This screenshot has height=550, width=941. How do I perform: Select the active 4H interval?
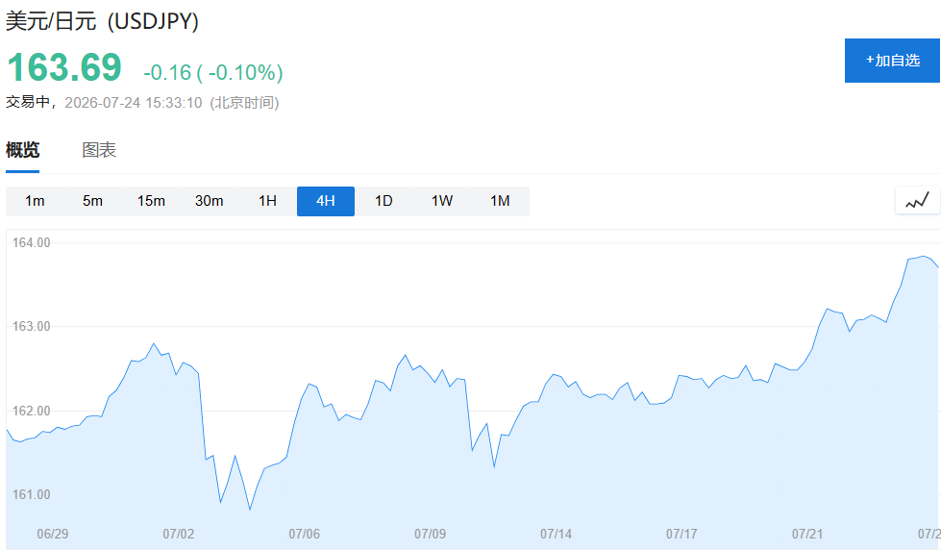[326, 201]
